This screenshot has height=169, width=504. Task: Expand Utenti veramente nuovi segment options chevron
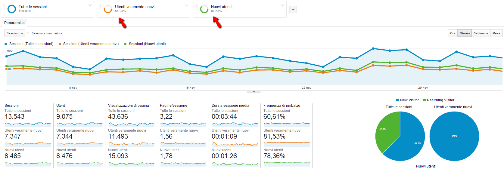point(186,5)
